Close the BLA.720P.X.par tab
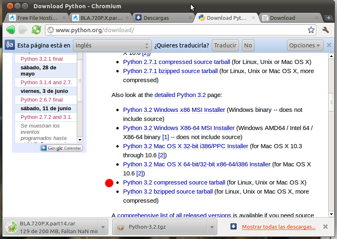 [x=127, y=18]
